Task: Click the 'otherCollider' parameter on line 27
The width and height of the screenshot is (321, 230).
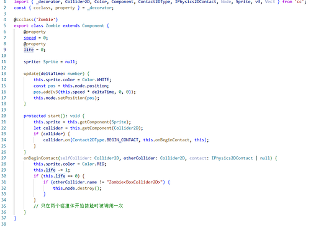Action: point(139,158)
